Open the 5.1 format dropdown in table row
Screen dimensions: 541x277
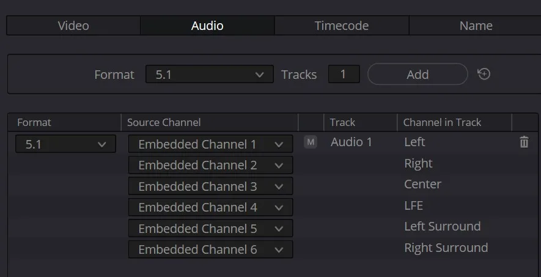pos(65,144)
